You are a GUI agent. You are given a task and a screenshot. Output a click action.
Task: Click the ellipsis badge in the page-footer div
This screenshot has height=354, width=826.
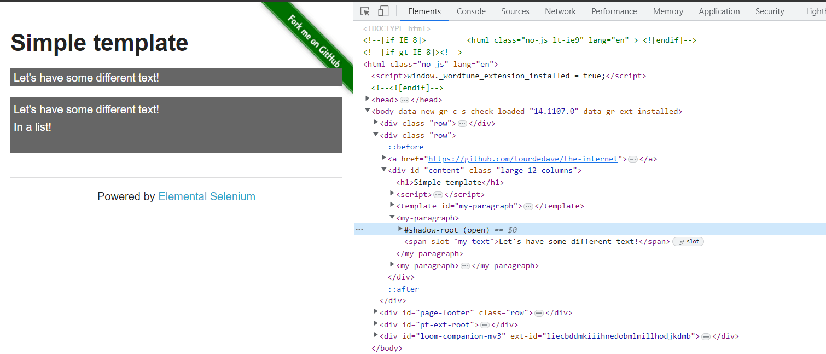[539, 313]
